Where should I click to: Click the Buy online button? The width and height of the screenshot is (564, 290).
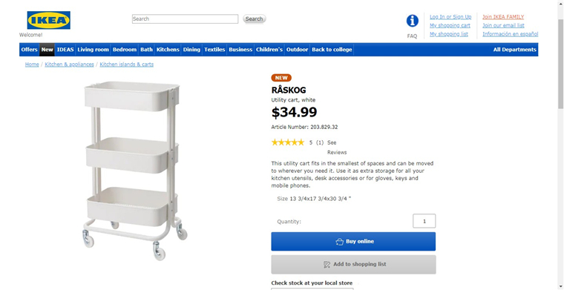coord(353,242)
